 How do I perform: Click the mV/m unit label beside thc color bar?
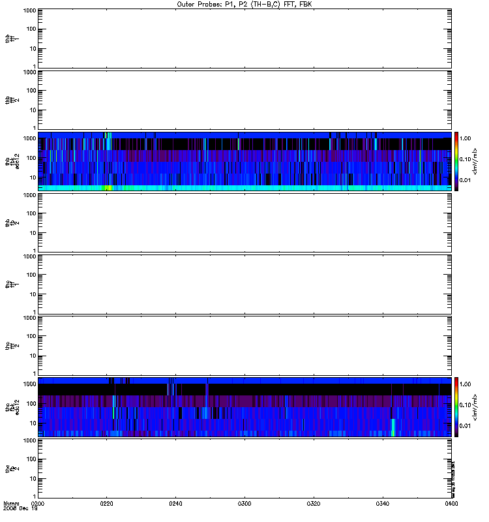tap(475, 407)
